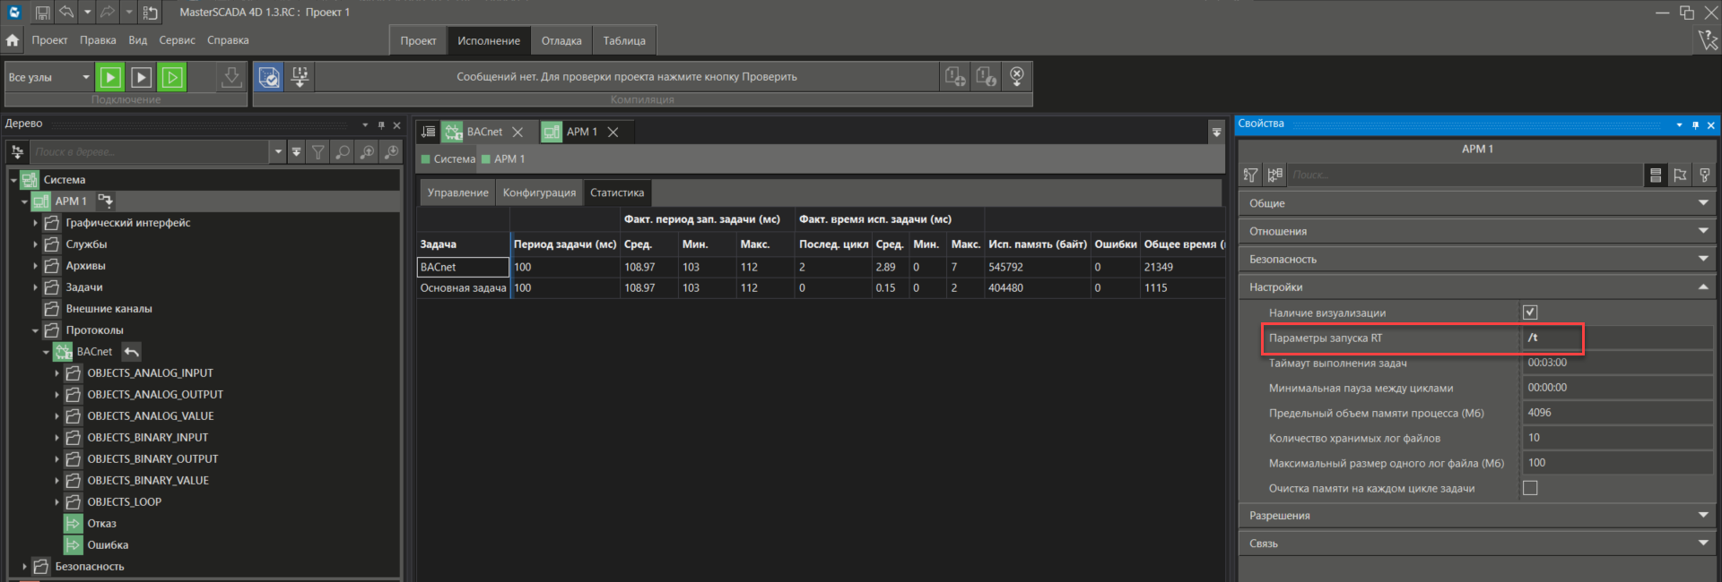Switch to the Отладка ribbon tab
The width and height of the screenshot is (1722, 582).
[x=561, y=41]
